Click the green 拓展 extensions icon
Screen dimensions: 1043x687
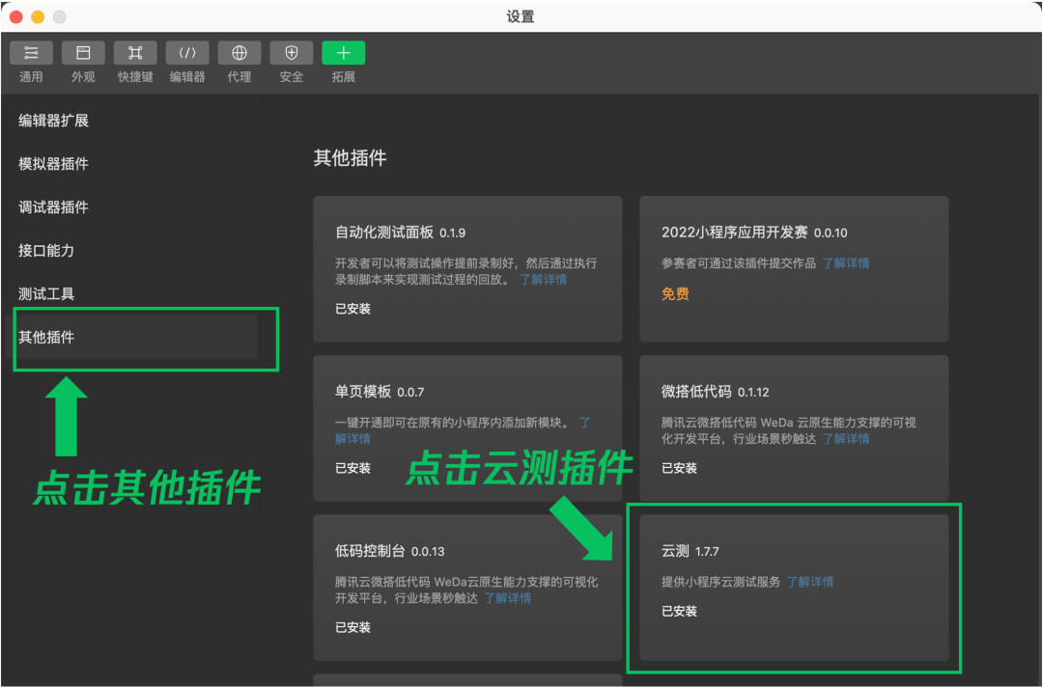343,53
